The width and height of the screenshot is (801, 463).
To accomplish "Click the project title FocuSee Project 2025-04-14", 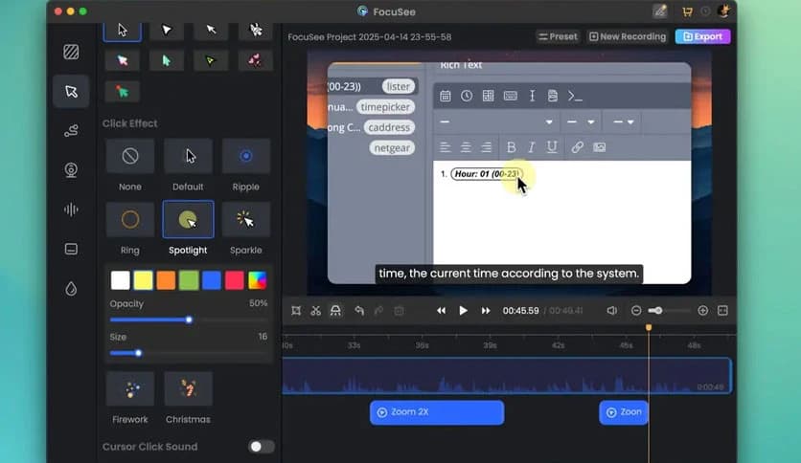I will point(369,37).
